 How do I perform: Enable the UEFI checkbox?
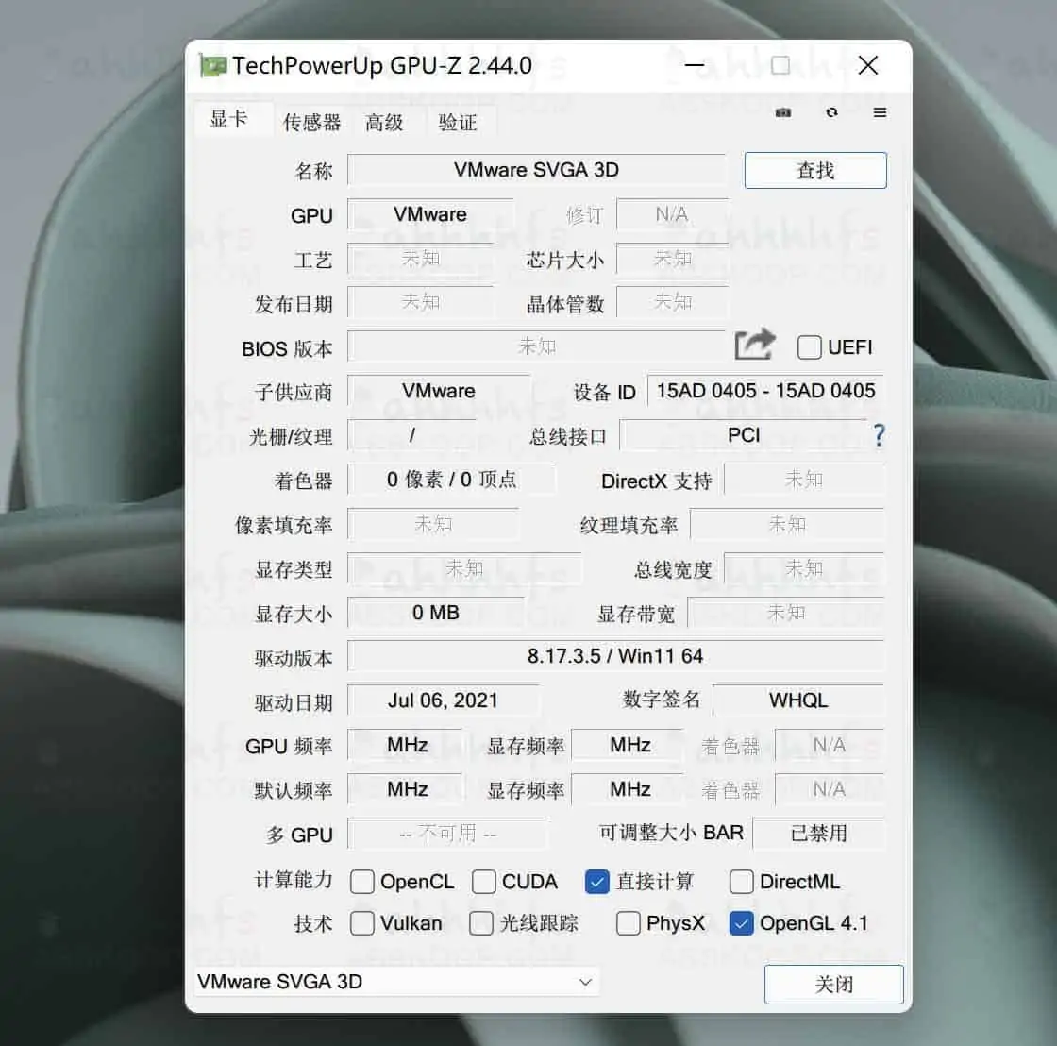pos(809,347)
